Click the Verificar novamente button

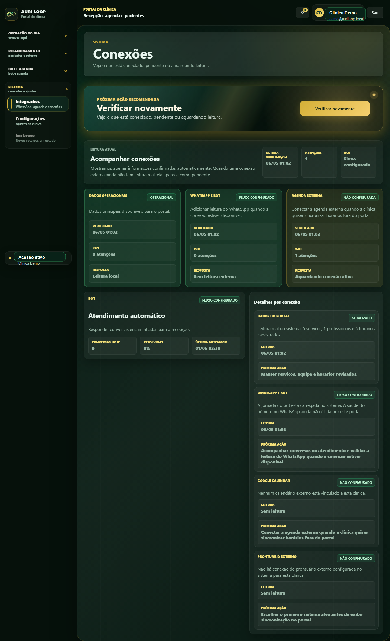(x=335, y=108)
